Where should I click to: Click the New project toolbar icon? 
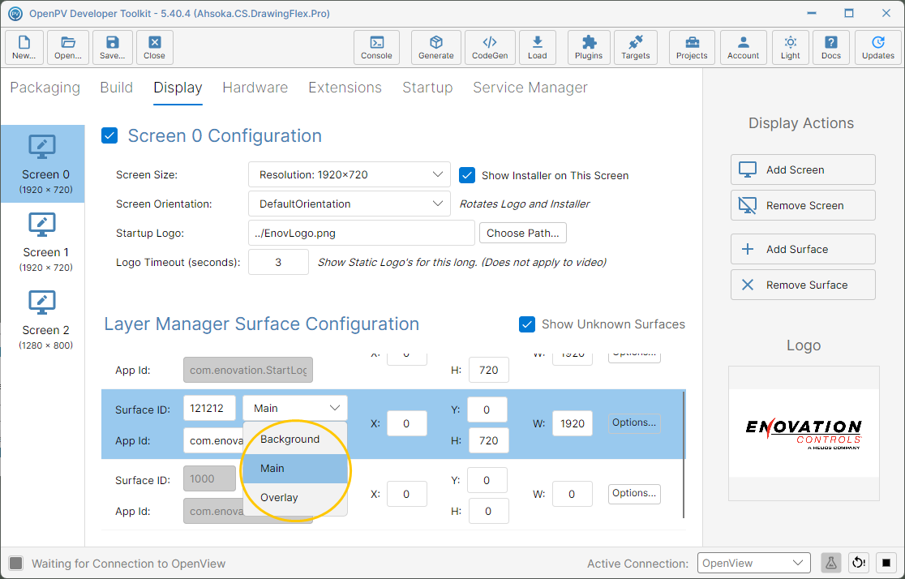tap(24, 47)
